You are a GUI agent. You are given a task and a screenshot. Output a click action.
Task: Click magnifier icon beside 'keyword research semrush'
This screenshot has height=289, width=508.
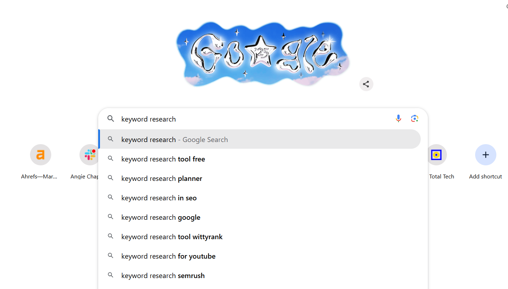pos(111,275)
